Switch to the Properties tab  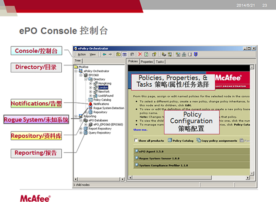pyautogui.click(x=147, y=62)
